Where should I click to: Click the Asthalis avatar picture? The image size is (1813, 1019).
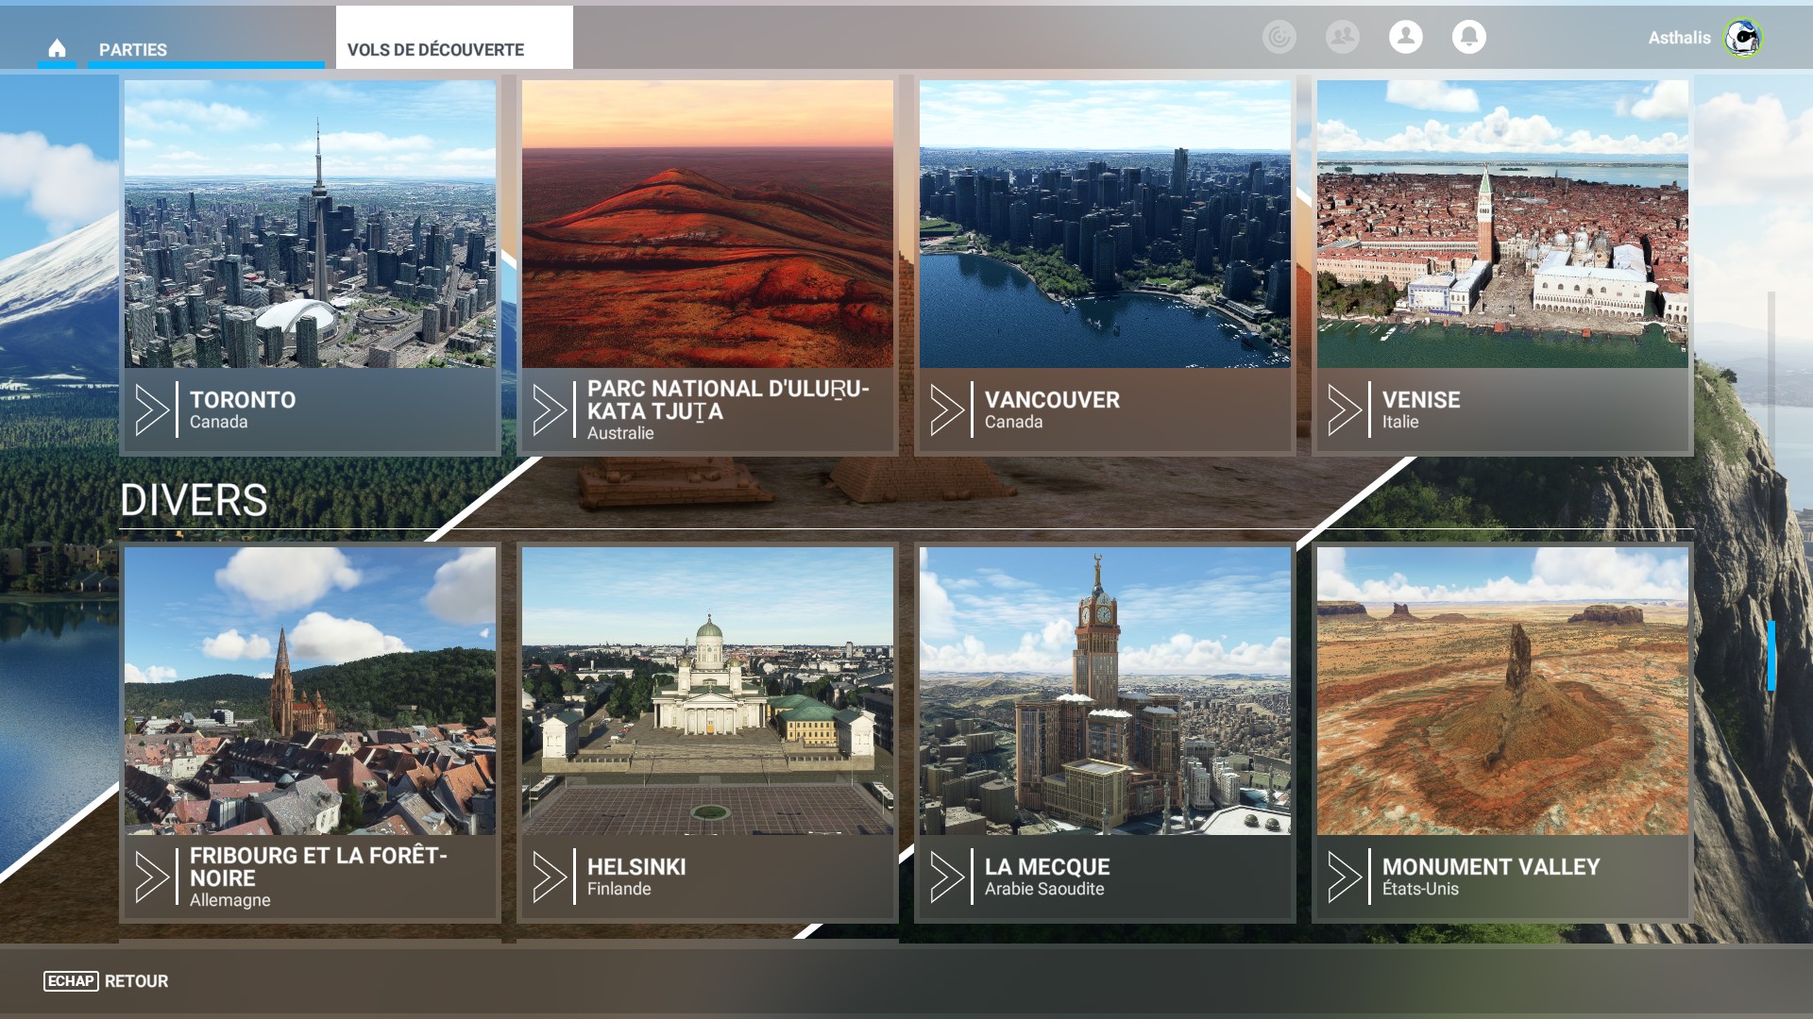pos(1742,38)
